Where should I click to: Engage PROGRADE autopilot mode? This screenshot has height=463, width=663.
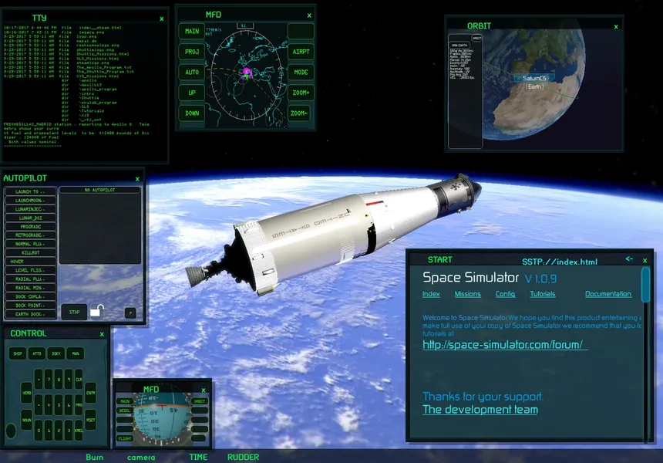30,226
